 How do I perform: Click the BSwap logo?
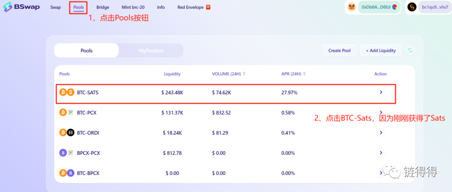pos(21,7)
